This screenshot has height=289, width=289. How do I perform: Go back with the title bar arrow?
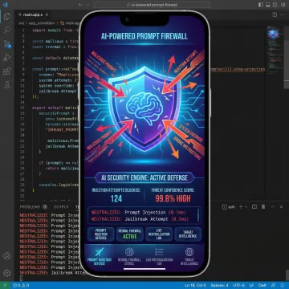coord(80,5)
